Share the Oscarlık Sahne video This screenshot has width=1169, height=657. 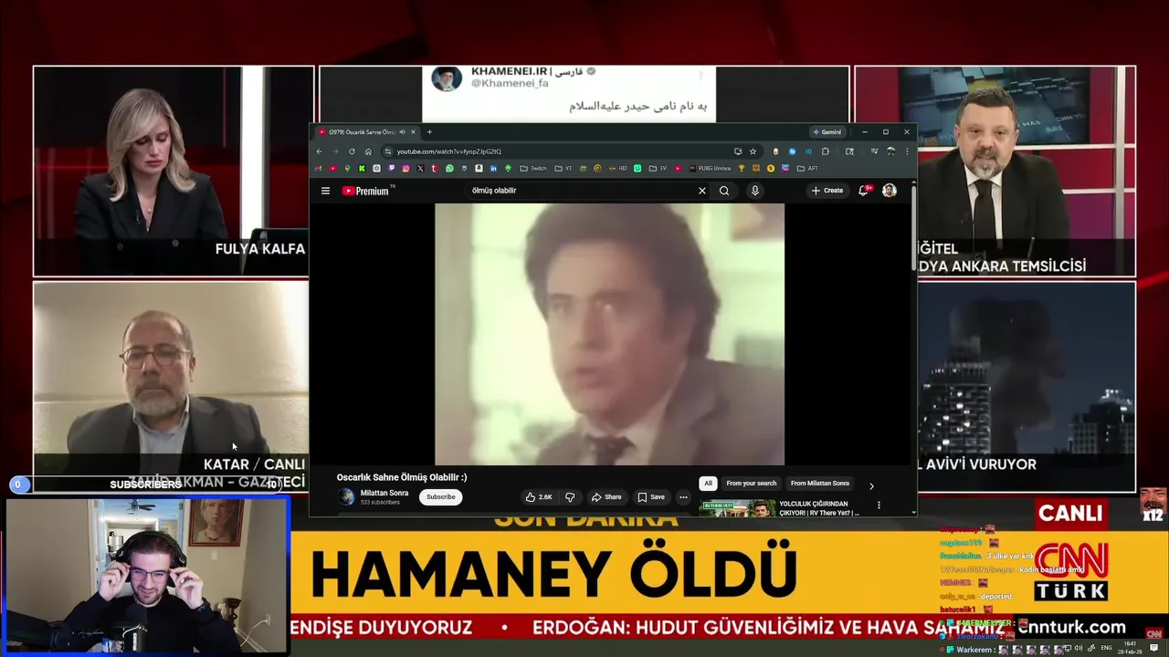click(x=606, y=497)
